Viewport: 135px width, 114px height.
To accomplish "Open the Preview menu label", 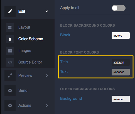I will pos(25,75).
